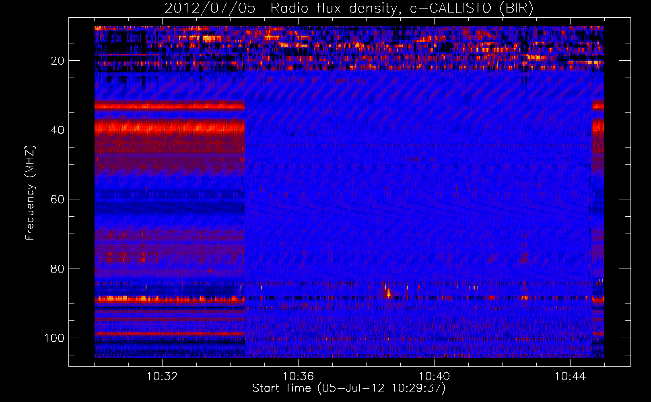Click the 'Start Time (05-Jul-12 10:29:37)' label
Image resolution: width=651 pixels, height=402 pixels.
[x=349, y=388]
